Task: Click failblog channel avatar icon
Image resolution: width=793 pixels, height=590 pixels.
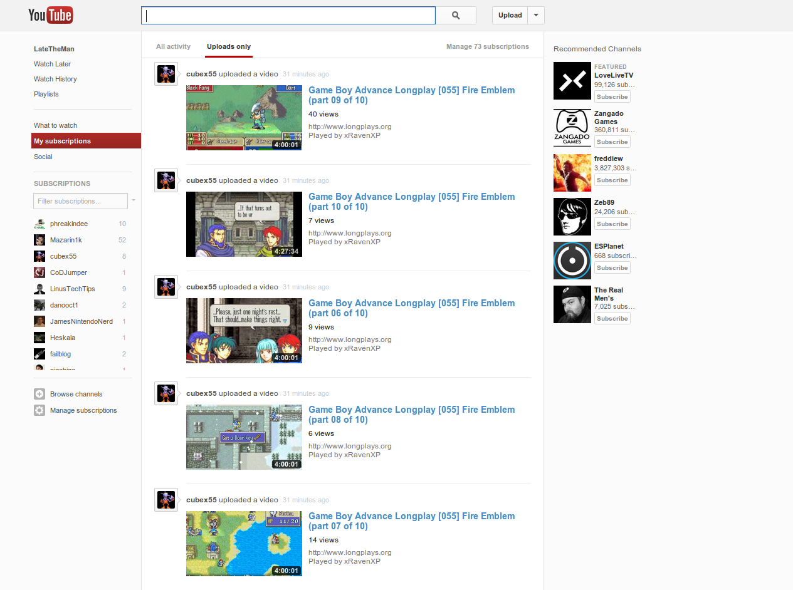Action: point(39,354)
